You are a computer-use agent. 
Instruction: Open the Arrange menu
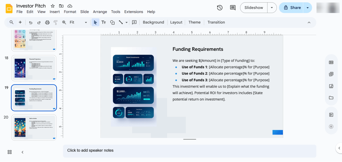[100, 12]
